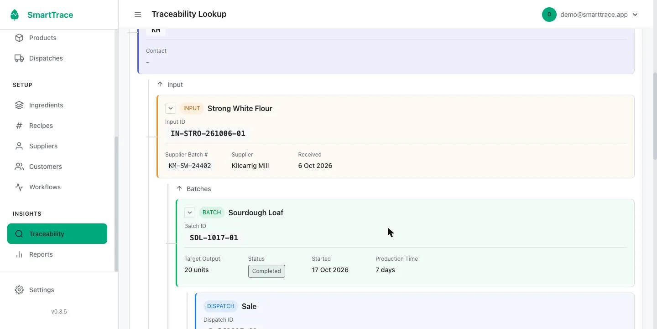Collapse the Sourdough Loaf batch card
The height and width of the screenshot is (329, 657).
(x=190, y=213)
